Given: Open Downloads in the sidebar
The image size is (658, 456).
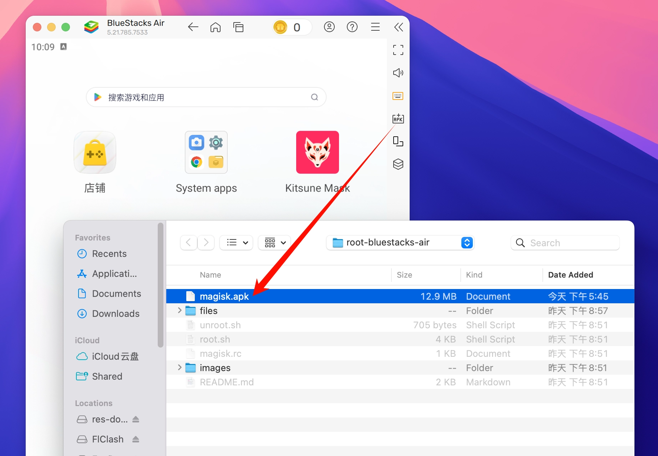Looking at the screenshot, I should click(109, 314).
